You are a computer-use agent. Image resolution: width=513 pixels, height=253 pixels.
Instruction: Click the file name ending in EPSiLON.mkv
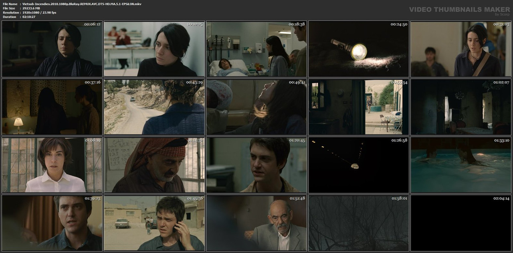[x=82, y=4]
